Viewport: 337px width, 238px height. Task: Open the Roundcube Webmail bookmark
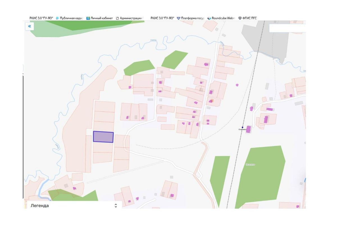coord(221,18)
